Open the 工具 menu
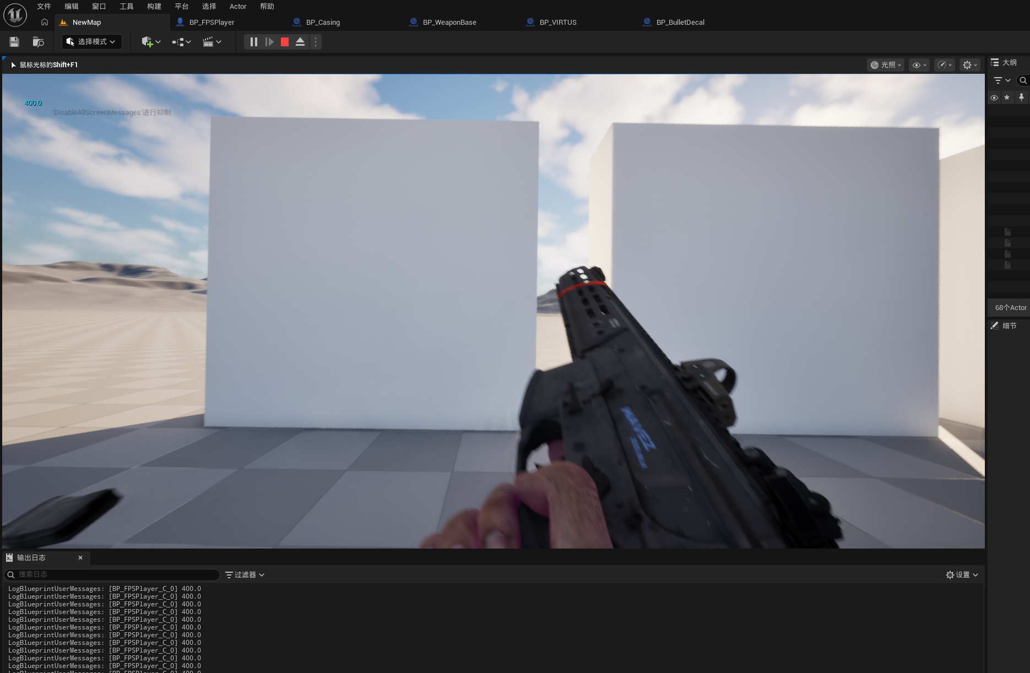Screen dimensions: 1030x673 tap(127, 7)
